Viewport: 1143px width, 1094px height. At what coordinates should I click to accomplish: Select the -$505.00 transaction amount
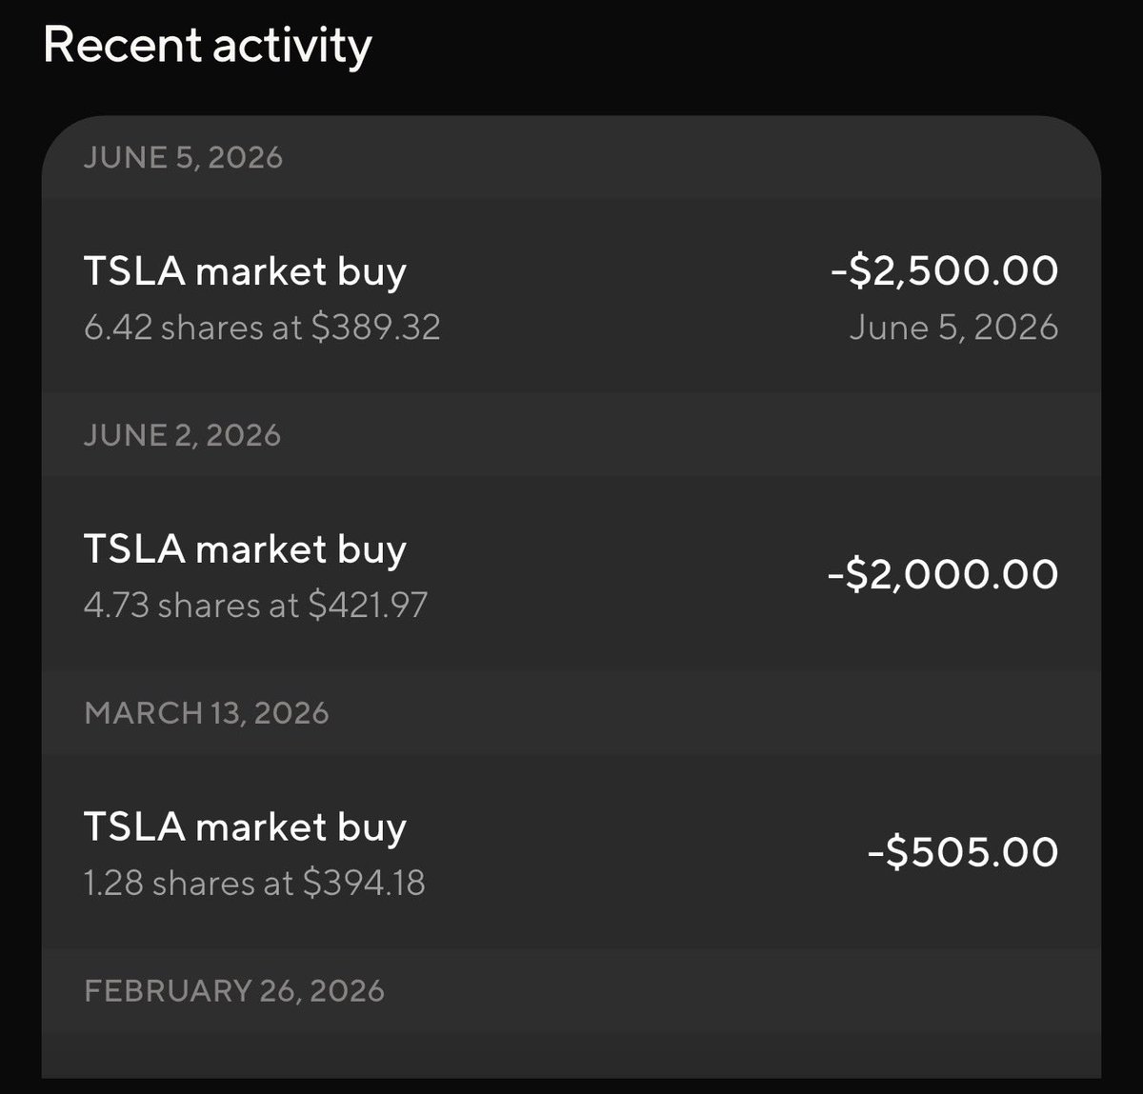pyautogui.click(x=963, y=851)
